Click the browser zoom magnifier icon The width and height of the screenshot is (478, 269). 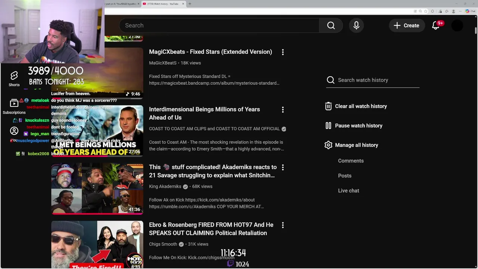[420, 11]
